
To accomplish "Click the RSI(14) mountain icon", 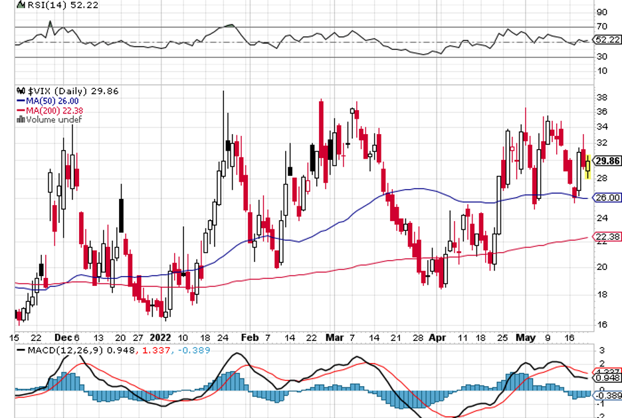I will (21, 5).
